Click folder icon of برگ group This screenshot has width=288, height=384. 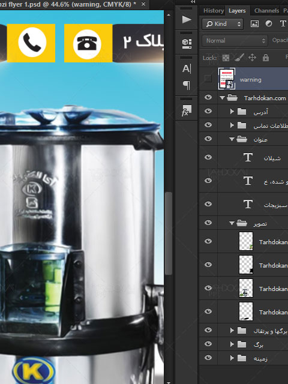click(242, 344)
